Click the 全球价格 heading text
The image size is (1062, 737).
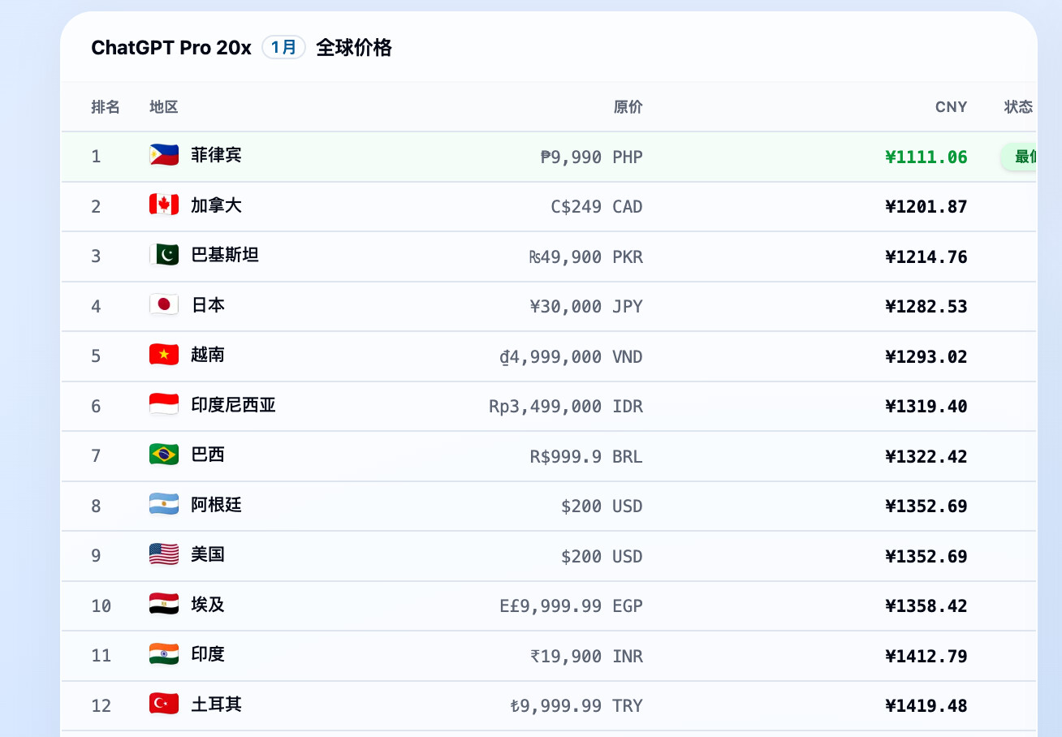[x=354, y=48]
